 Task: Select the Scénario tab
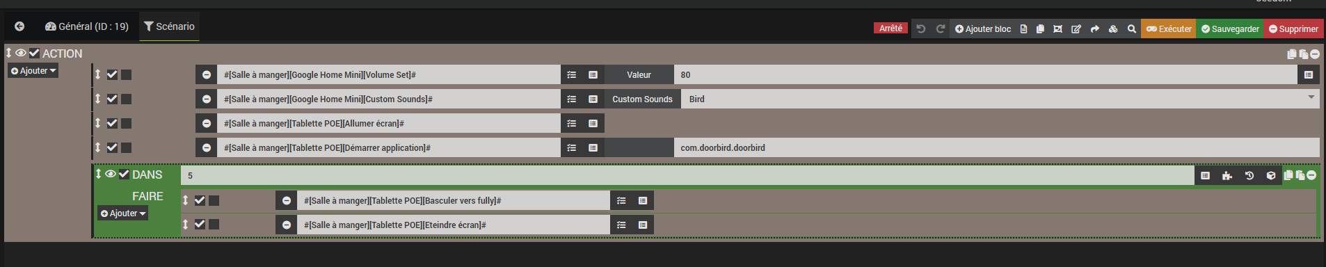click(169, 26)
